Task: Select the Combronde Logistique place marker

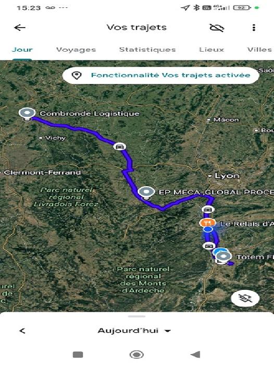Action: pyautogui.click(x=27, y=114)
